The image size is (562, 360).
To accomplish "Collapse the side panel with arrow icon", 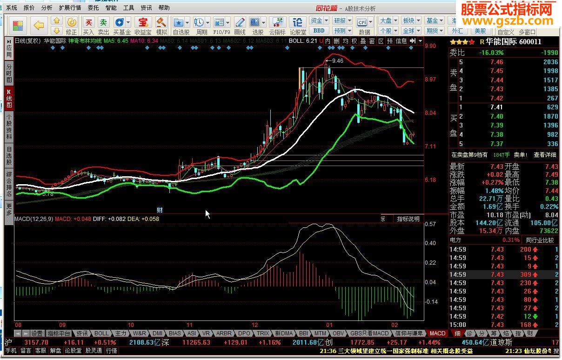I will tap(412, 41).
